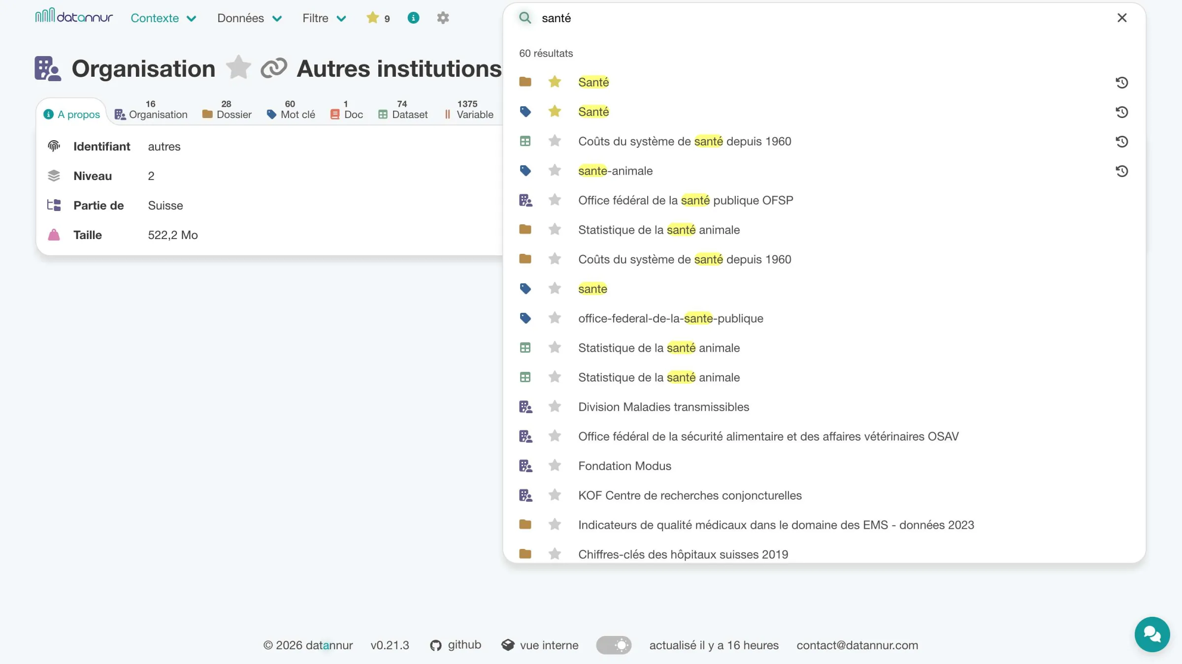Open Fondation Modus search result
Image resolution: width=1182 pixels, height=664 pixels.
tap(624, 466)
